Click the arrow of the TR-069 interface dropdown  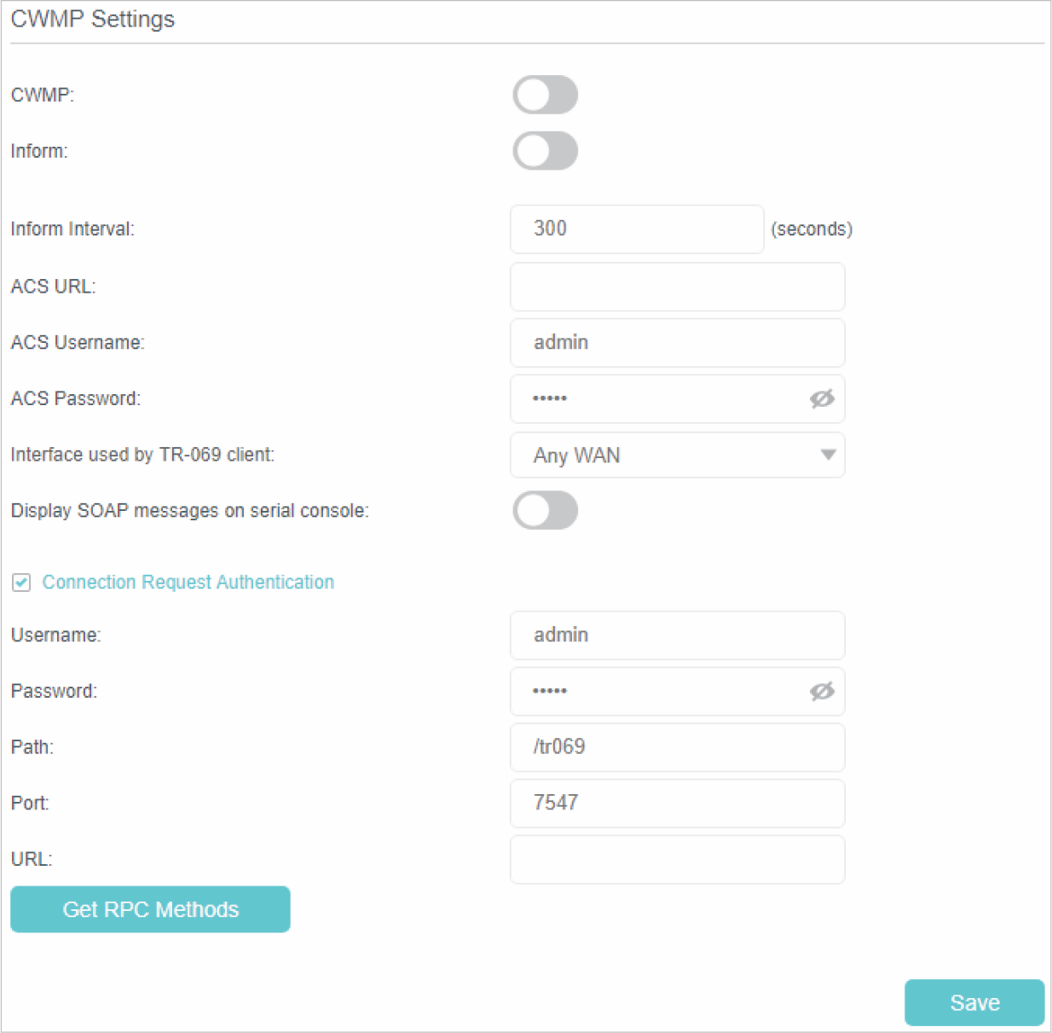pyautogui.click(x=827, y=456)
